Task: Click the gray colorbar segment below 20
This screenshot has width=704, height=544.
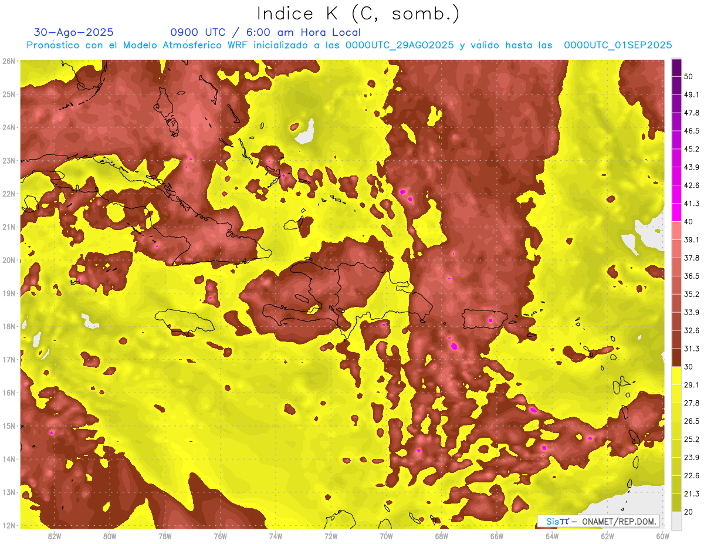Action: [676, 520]
